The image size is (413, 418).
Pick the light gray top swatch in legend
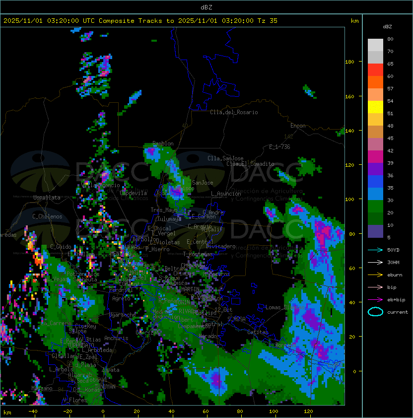click(375, 45)
